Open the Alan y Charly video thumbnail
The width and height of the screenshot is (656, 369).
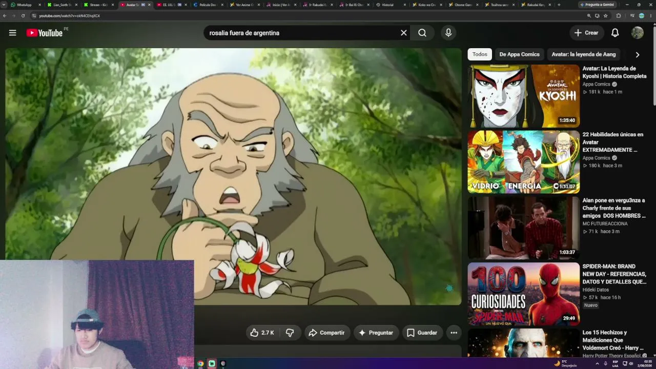(523, 228)
